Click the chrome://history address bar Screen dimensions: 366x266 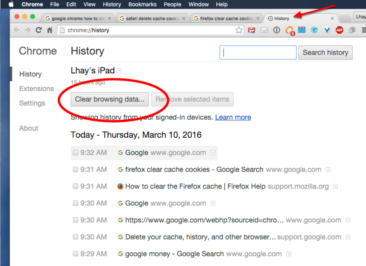click(151, 30)
